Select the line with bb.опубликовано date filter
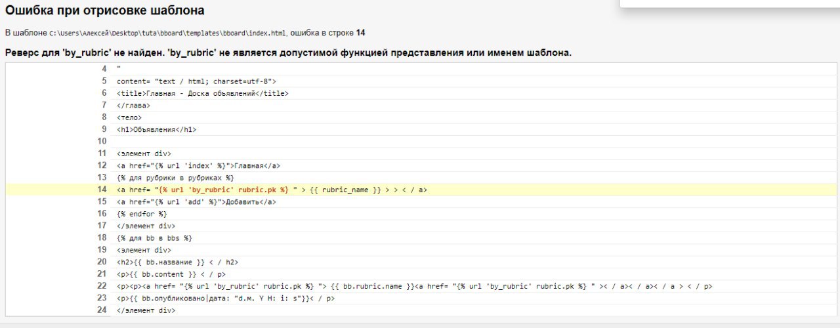This screenshot has width=840, height=328. (226, 298)
